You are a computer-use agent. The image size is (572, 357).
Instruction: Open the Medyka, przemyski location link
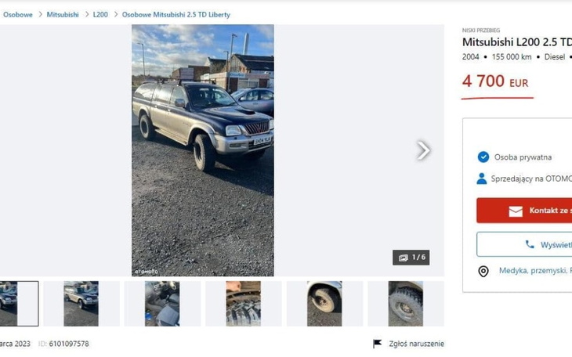pyautogui.click(x=535, y=271)
